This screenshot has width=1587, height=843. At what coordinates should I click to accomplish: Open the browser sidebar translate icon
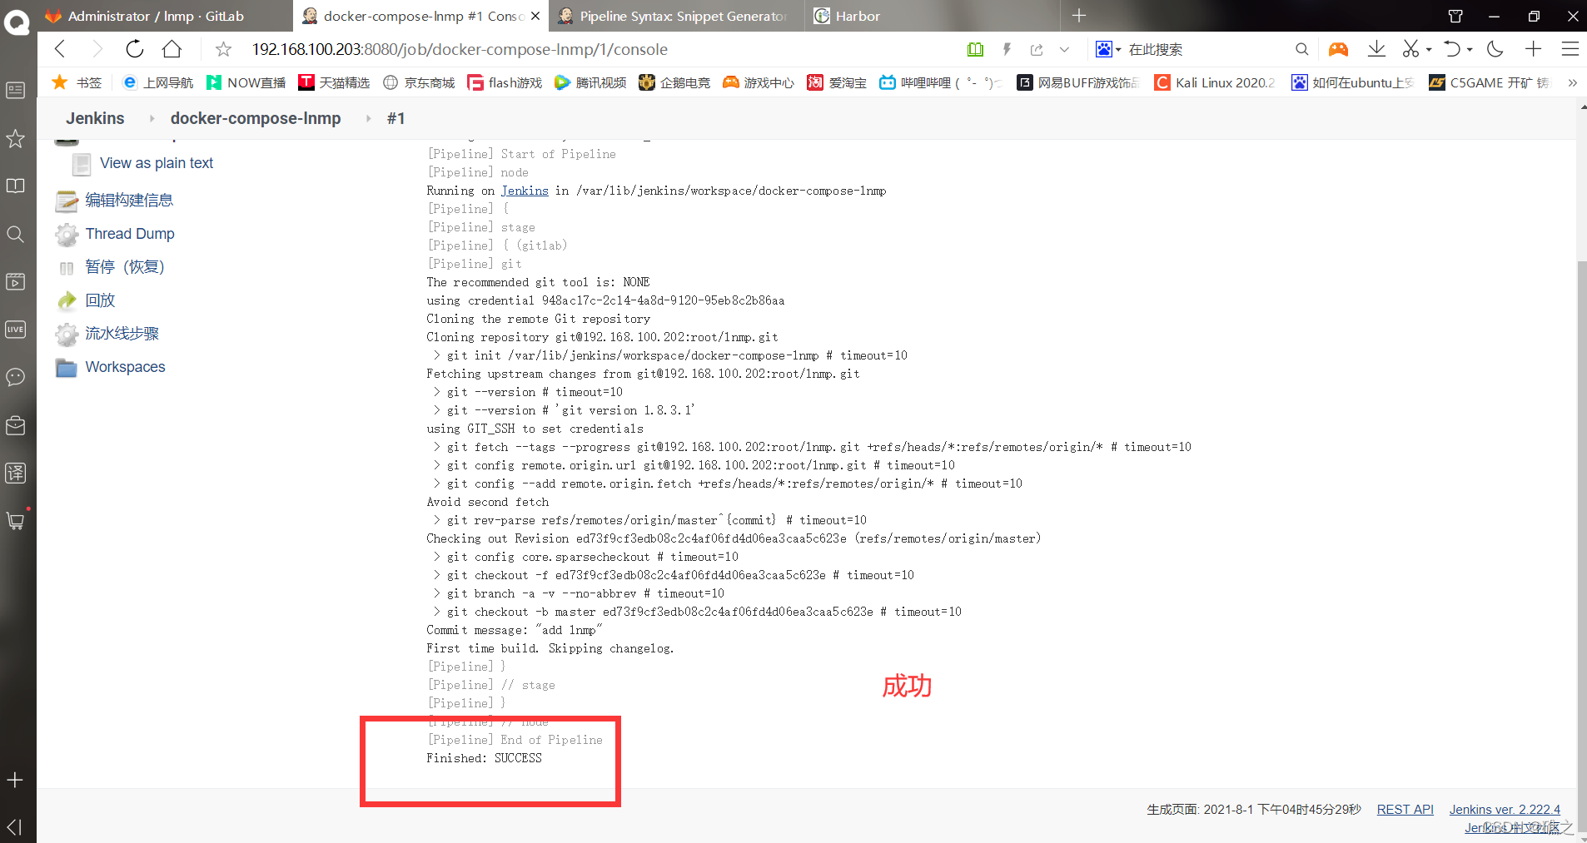(15, 473)
